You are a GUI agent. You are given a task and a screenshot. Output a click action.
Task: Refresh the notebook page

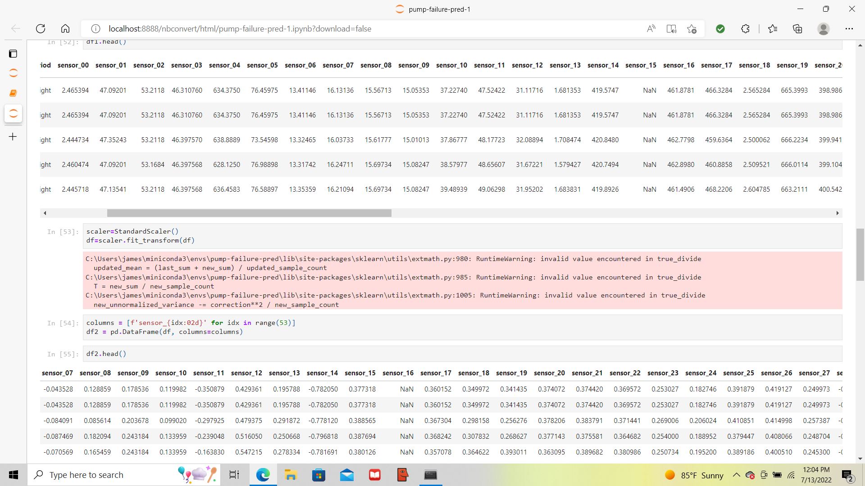point(41,29)
